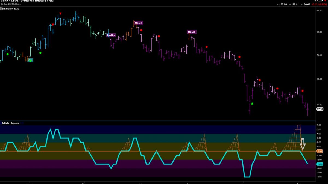Click the price change "-0.21 (-0.56%)"
328x184 pixels.
click(x=320, y=4)
